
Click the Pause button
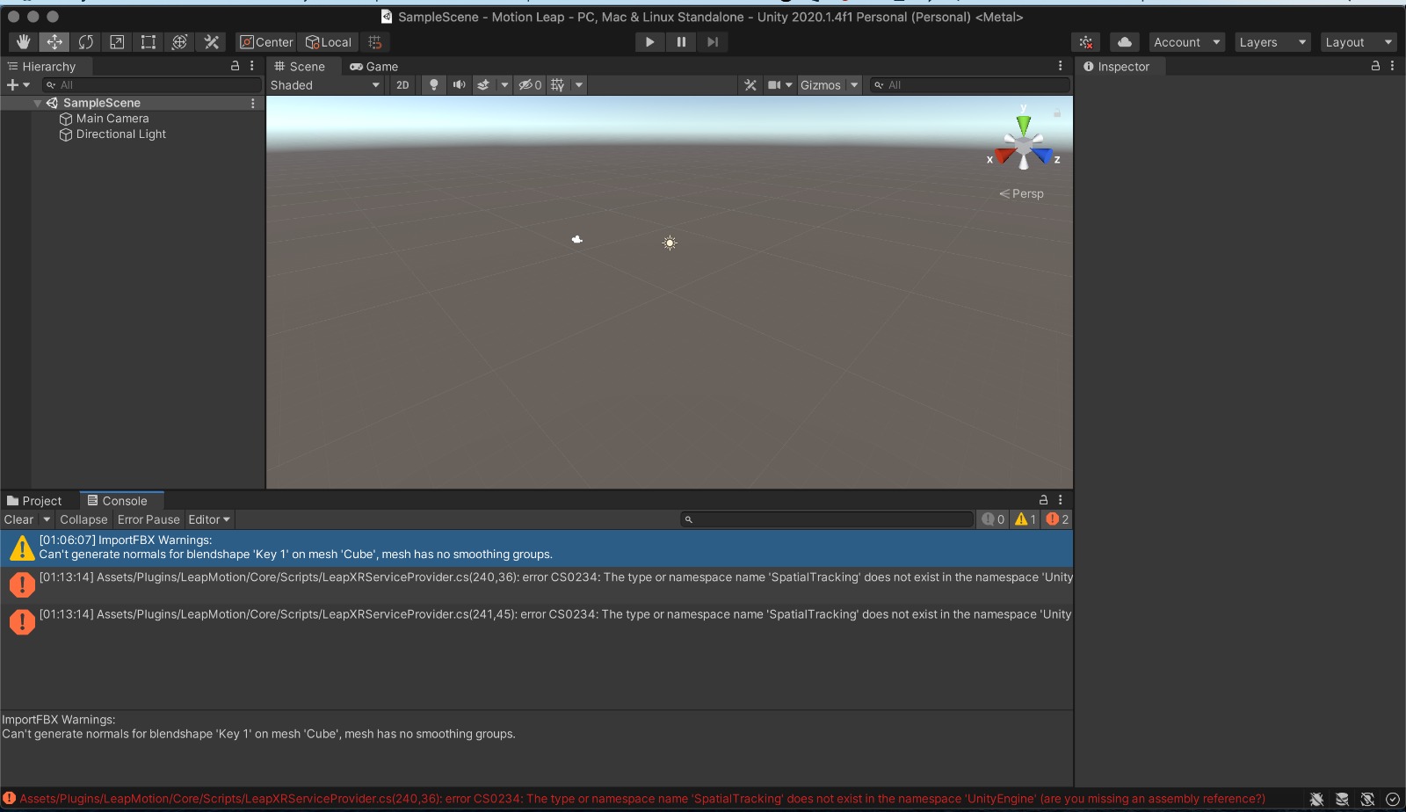681,42
